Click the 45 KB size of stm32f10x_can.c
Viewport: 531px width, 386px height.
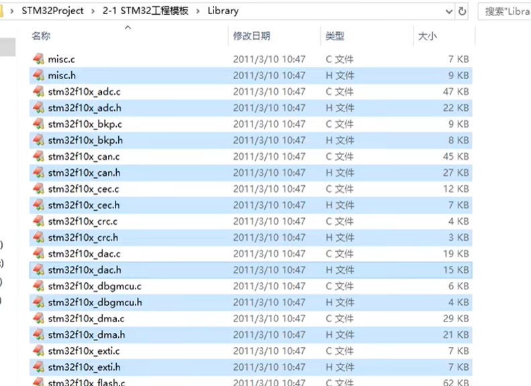[x=456, y=157]
